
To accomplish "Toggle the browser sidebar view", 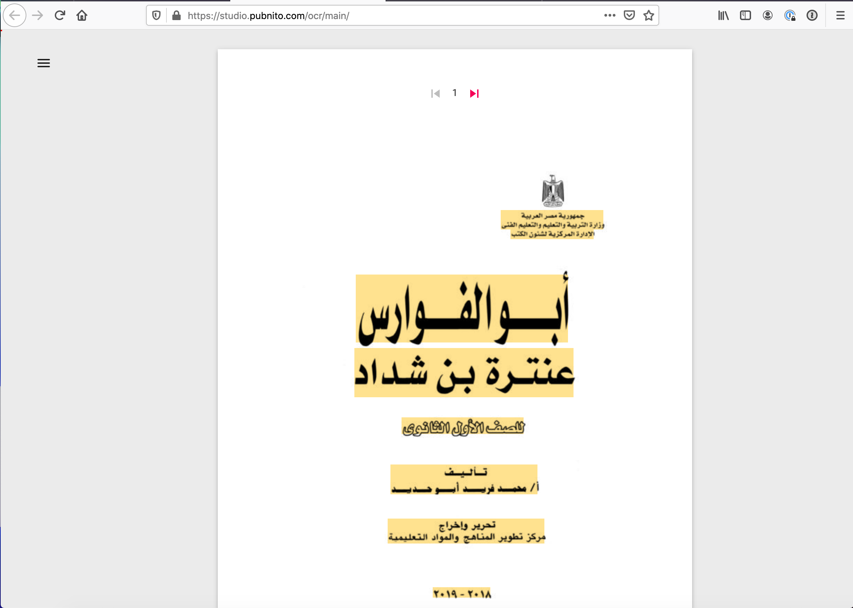I will click(x=746, y=15).
